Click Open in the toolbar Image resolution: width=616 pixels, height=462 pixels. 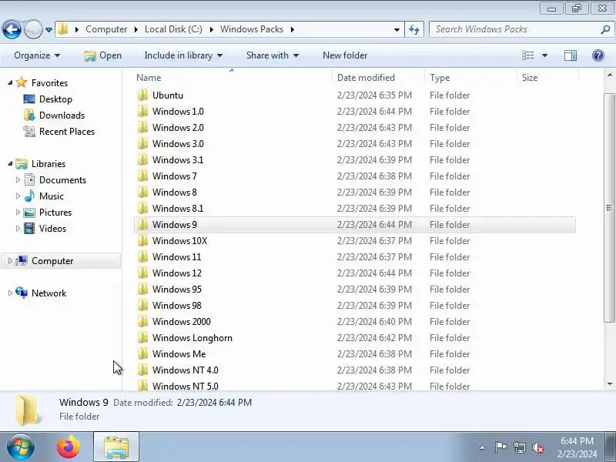tap(103, 55)
